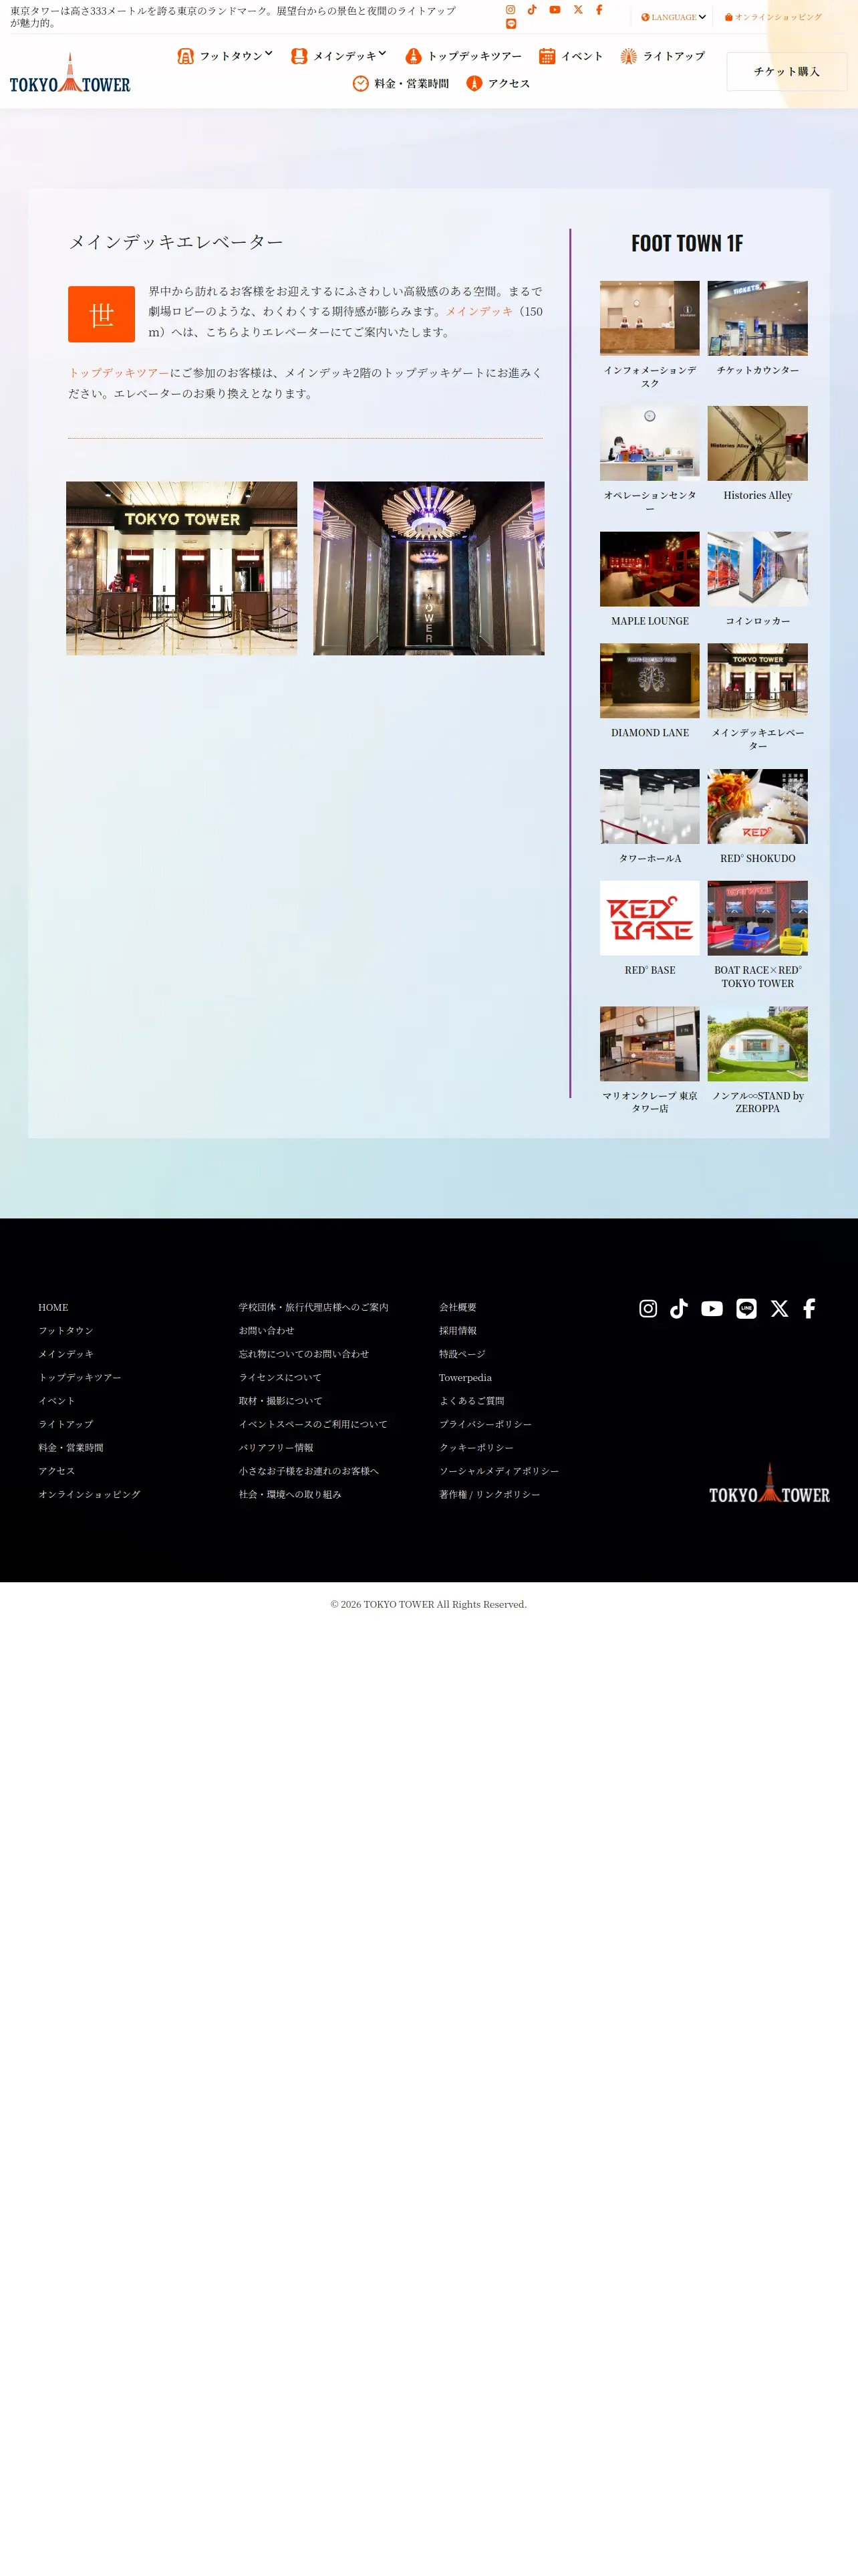Open Facebook icon in top header
This screenshot has width=858, height=2576.
[599, 10]
